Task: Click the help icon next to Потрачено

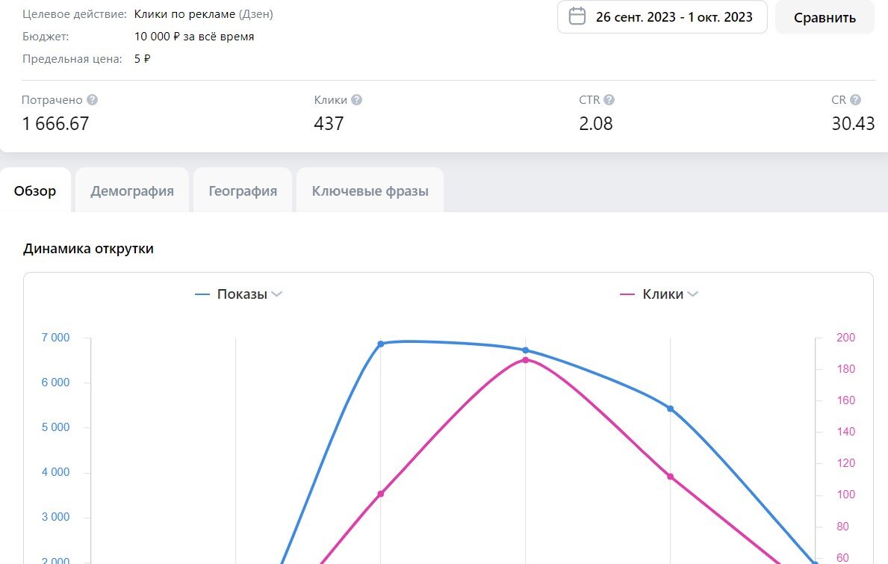Action: (x=93, y=99)
